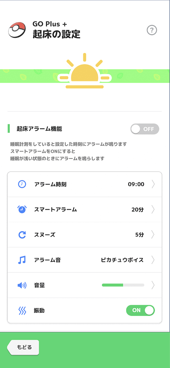This screenshot has width=170, height=368.
Task: Select the アラーム時刻 09:00 row
Action: (85, 184)
